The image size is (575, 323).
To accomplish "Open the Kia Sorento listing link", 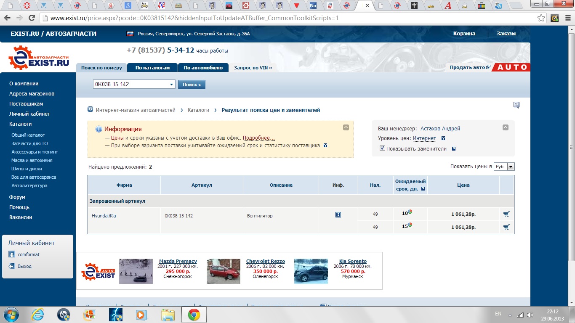I will (353, 261).
